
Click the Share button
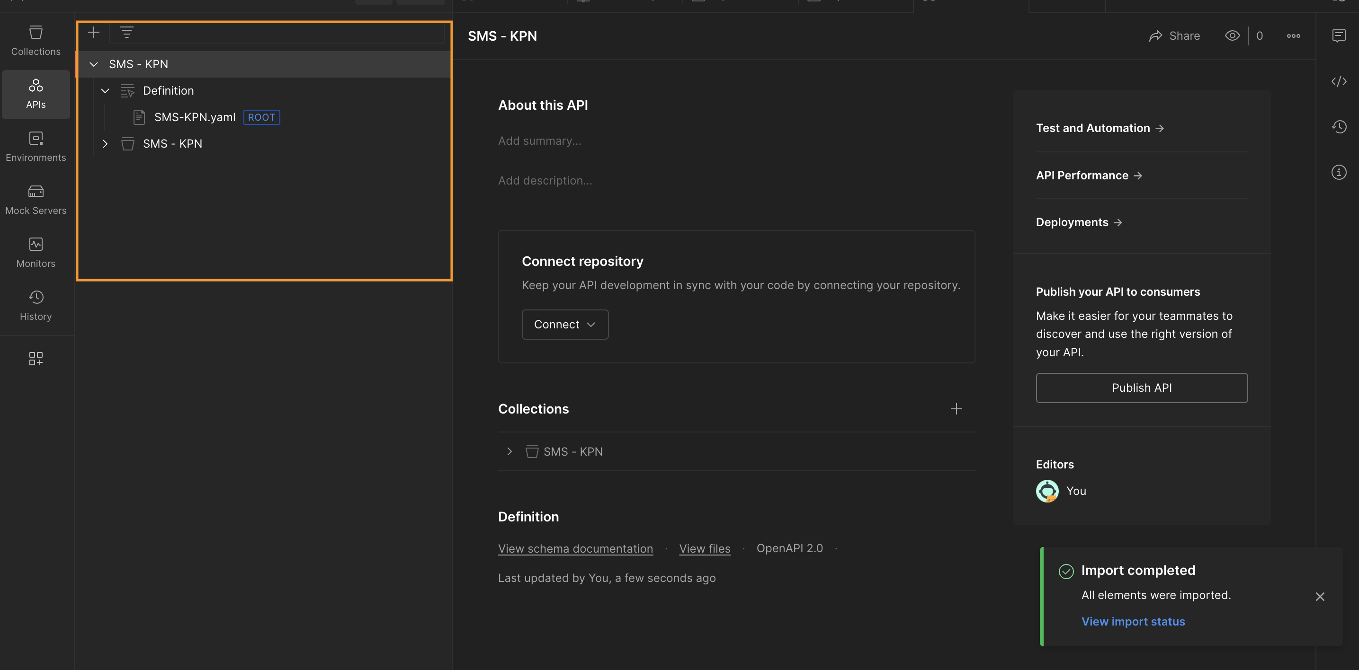coord(1174,36)
